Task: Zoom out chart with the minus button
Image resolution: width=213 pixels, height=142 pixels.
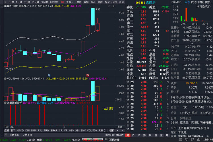Action: 122,130
